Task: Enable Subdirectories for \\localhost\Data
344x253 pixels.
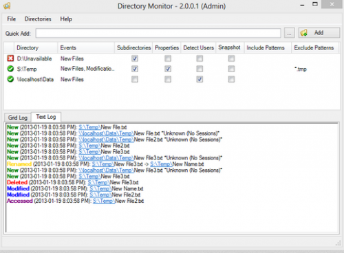Action: pos(135,79)
